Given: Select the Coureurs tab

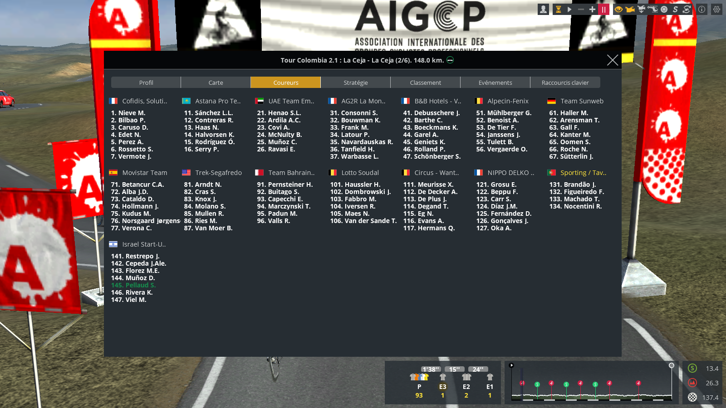Looking at the screenshot, I should point(286,83).
